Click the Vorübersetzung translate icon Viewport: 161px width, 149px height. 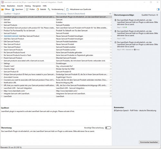point(49,9)
